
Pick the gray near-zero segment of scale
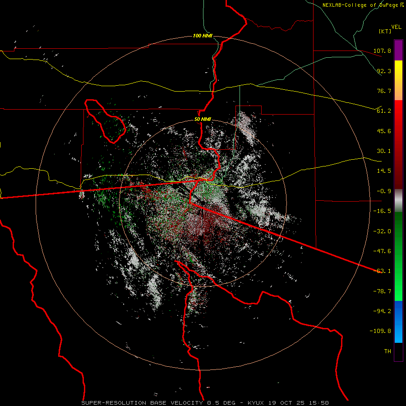point(398,201)
